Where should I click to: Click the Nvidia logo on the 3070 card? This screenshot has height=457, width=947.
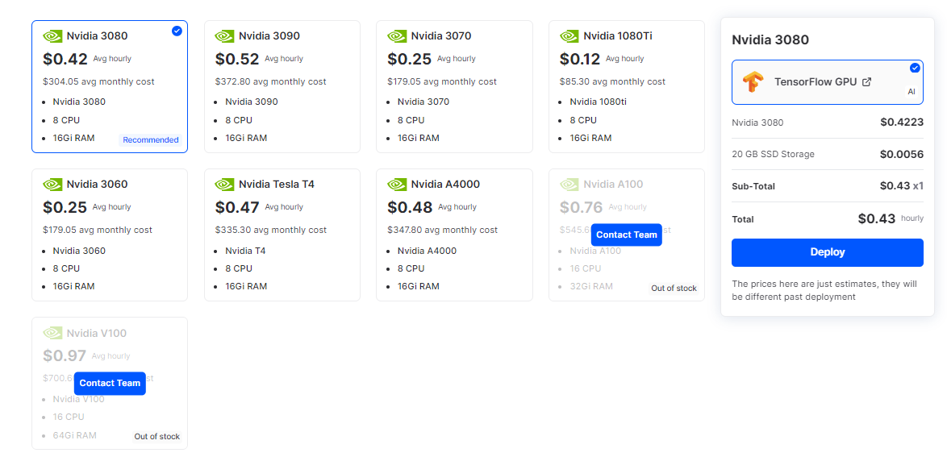[397, 36]
